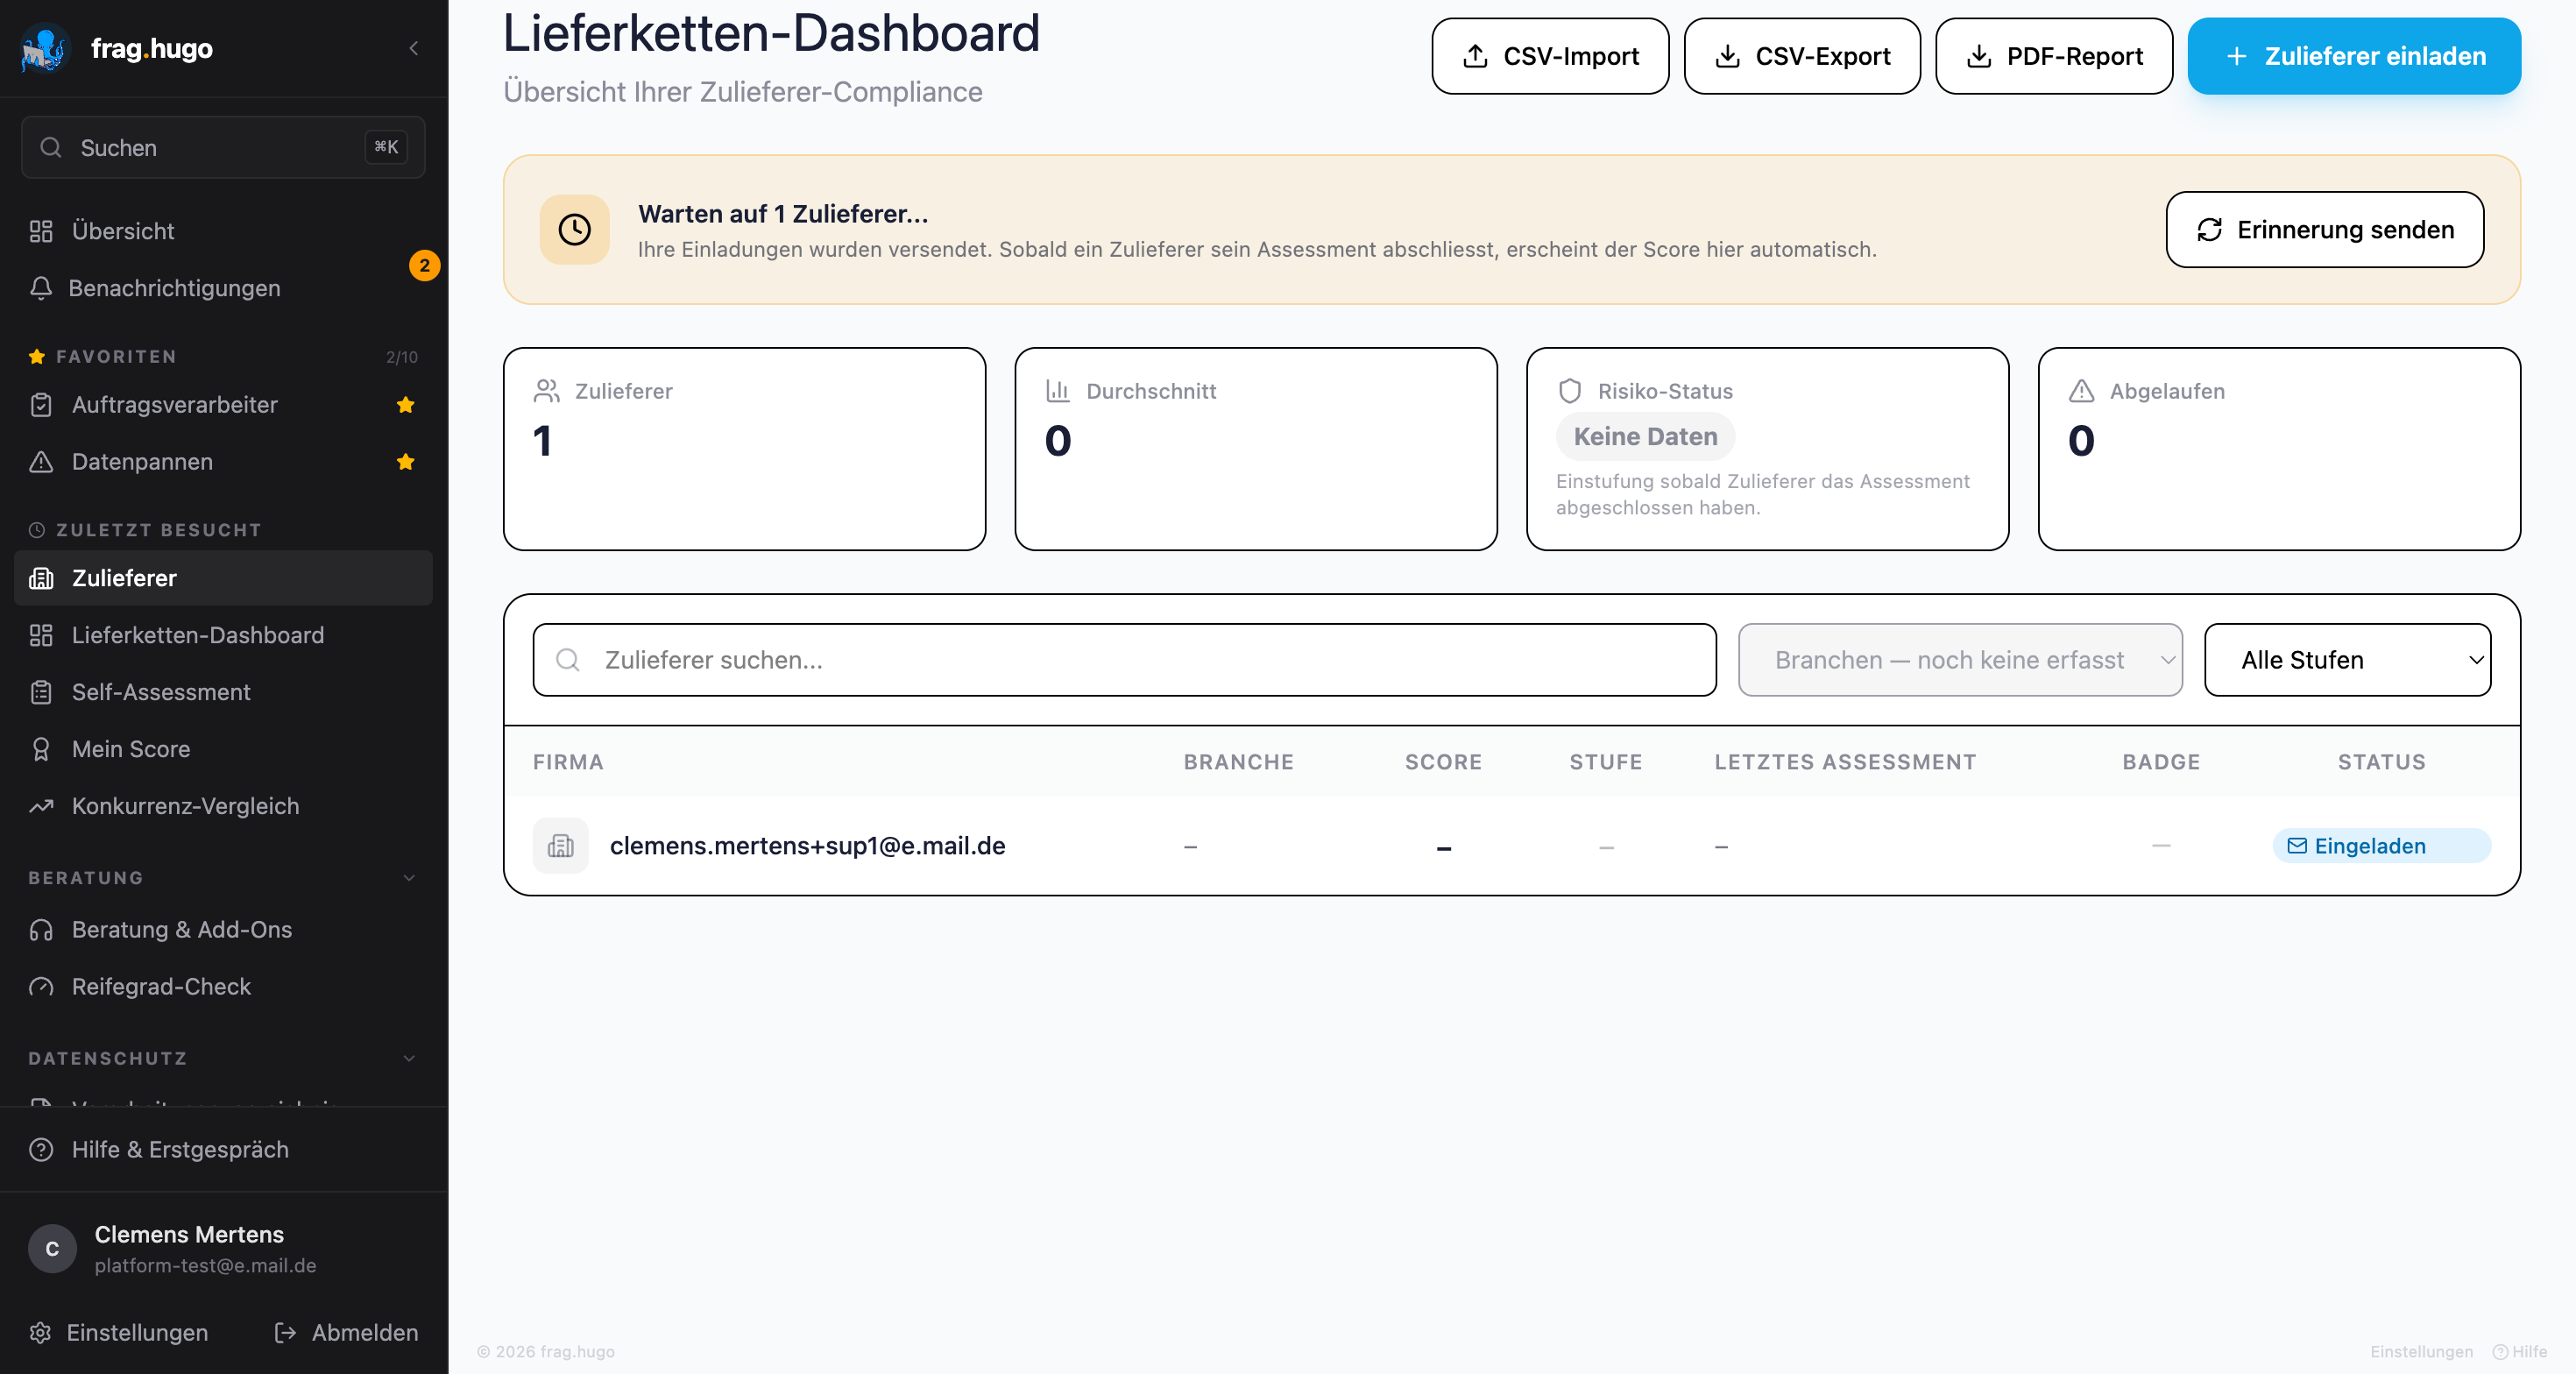This screenshot has width=2576, height=1374.
Task: Click the Eingeladen status badge
Action: [x=2382, y=846]
